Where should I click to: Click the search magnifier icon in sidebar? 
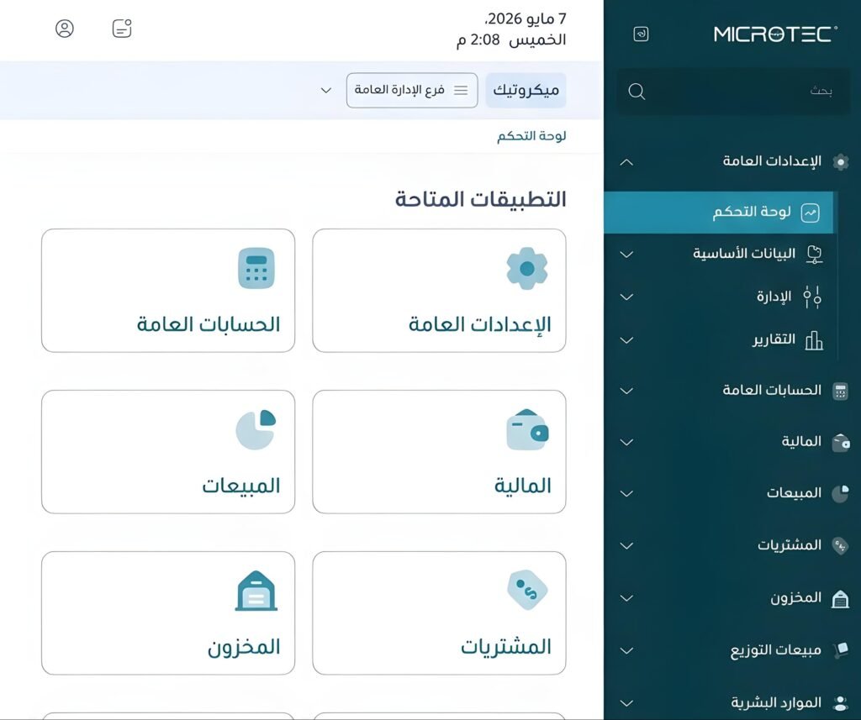637,91
